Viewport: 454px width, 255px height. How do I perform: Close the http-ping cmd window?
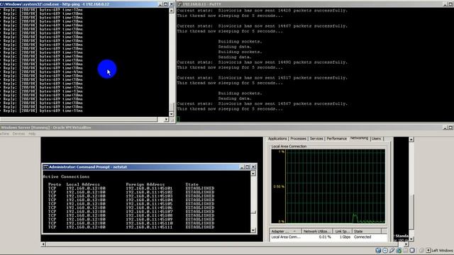point(172,4)
